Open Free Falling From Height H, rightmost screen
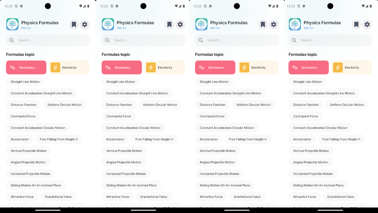378x213 pixels. 341,139
